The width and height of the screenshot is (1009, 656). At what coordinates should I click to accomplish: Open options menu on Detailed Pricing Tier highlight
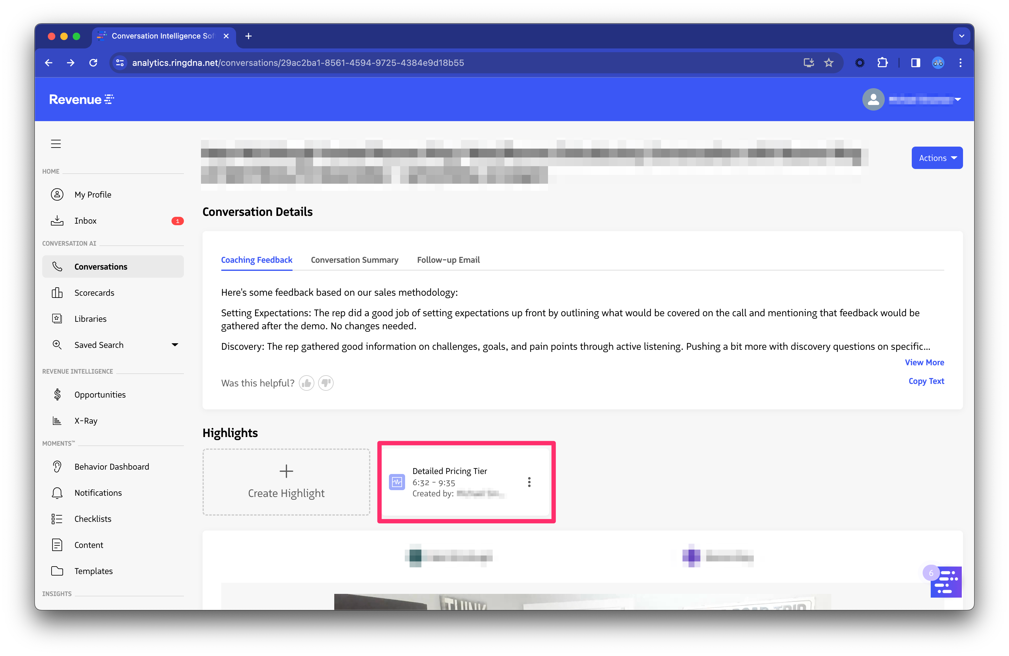tap(529, 482)
